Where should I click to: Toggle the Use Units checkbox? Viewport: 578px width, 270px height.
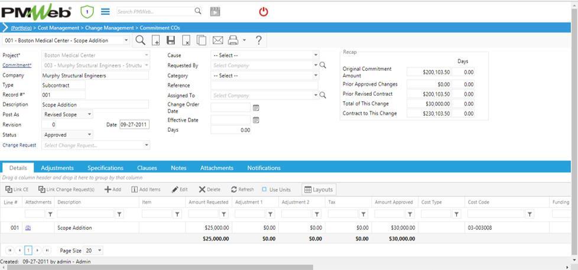coord(264,189)
